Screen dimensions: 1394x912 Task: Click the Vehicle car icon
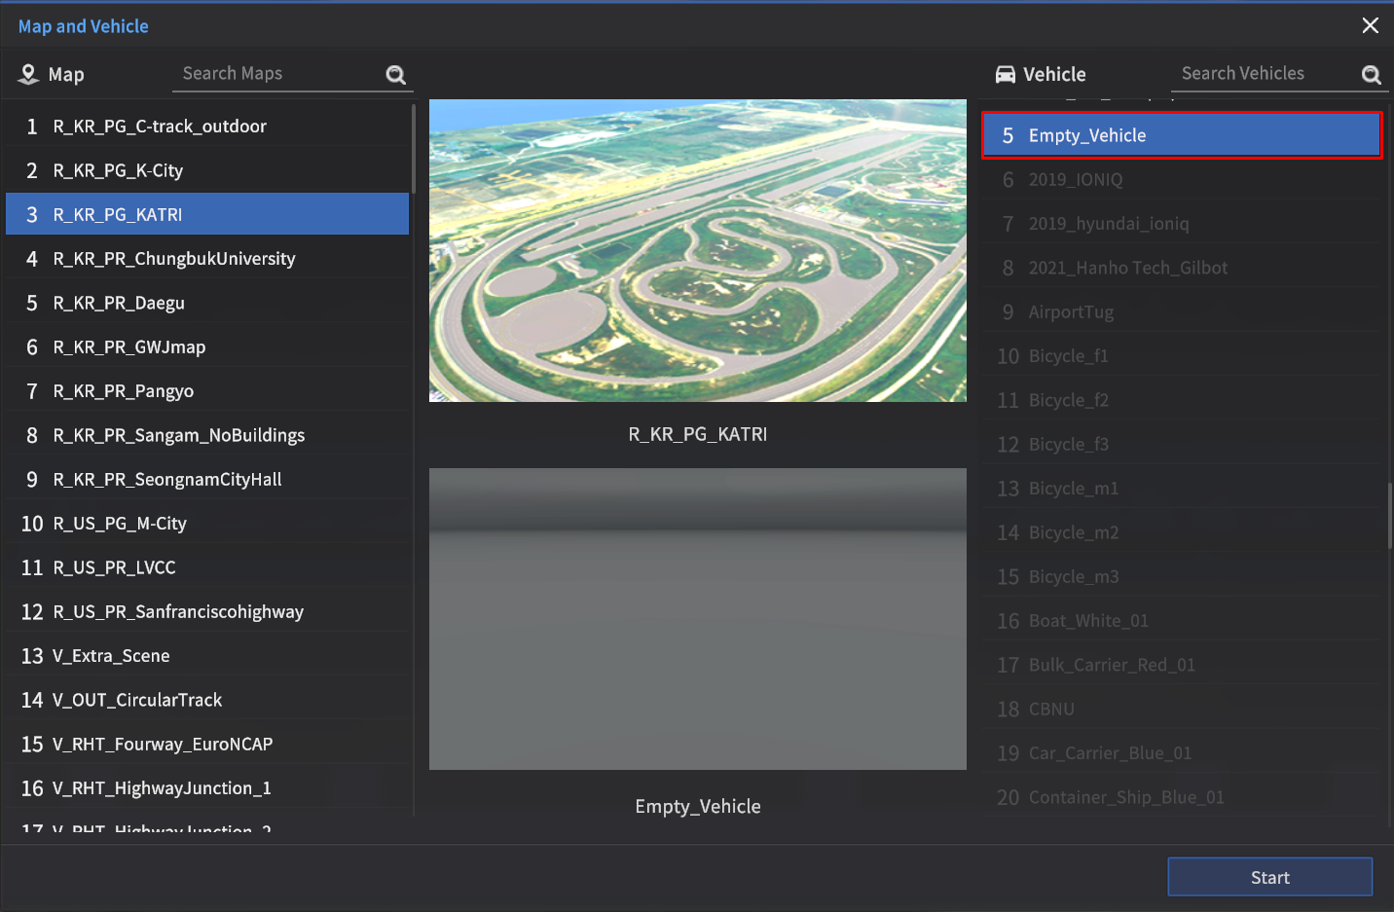1005,75
